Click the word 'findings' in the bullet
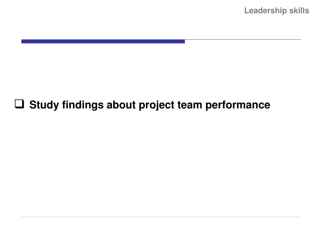This screenshot has width=321, height=241. point(83,105)
